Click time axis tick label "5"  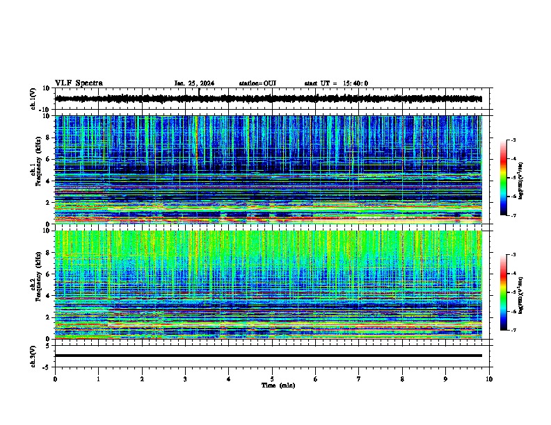[272, 379]
